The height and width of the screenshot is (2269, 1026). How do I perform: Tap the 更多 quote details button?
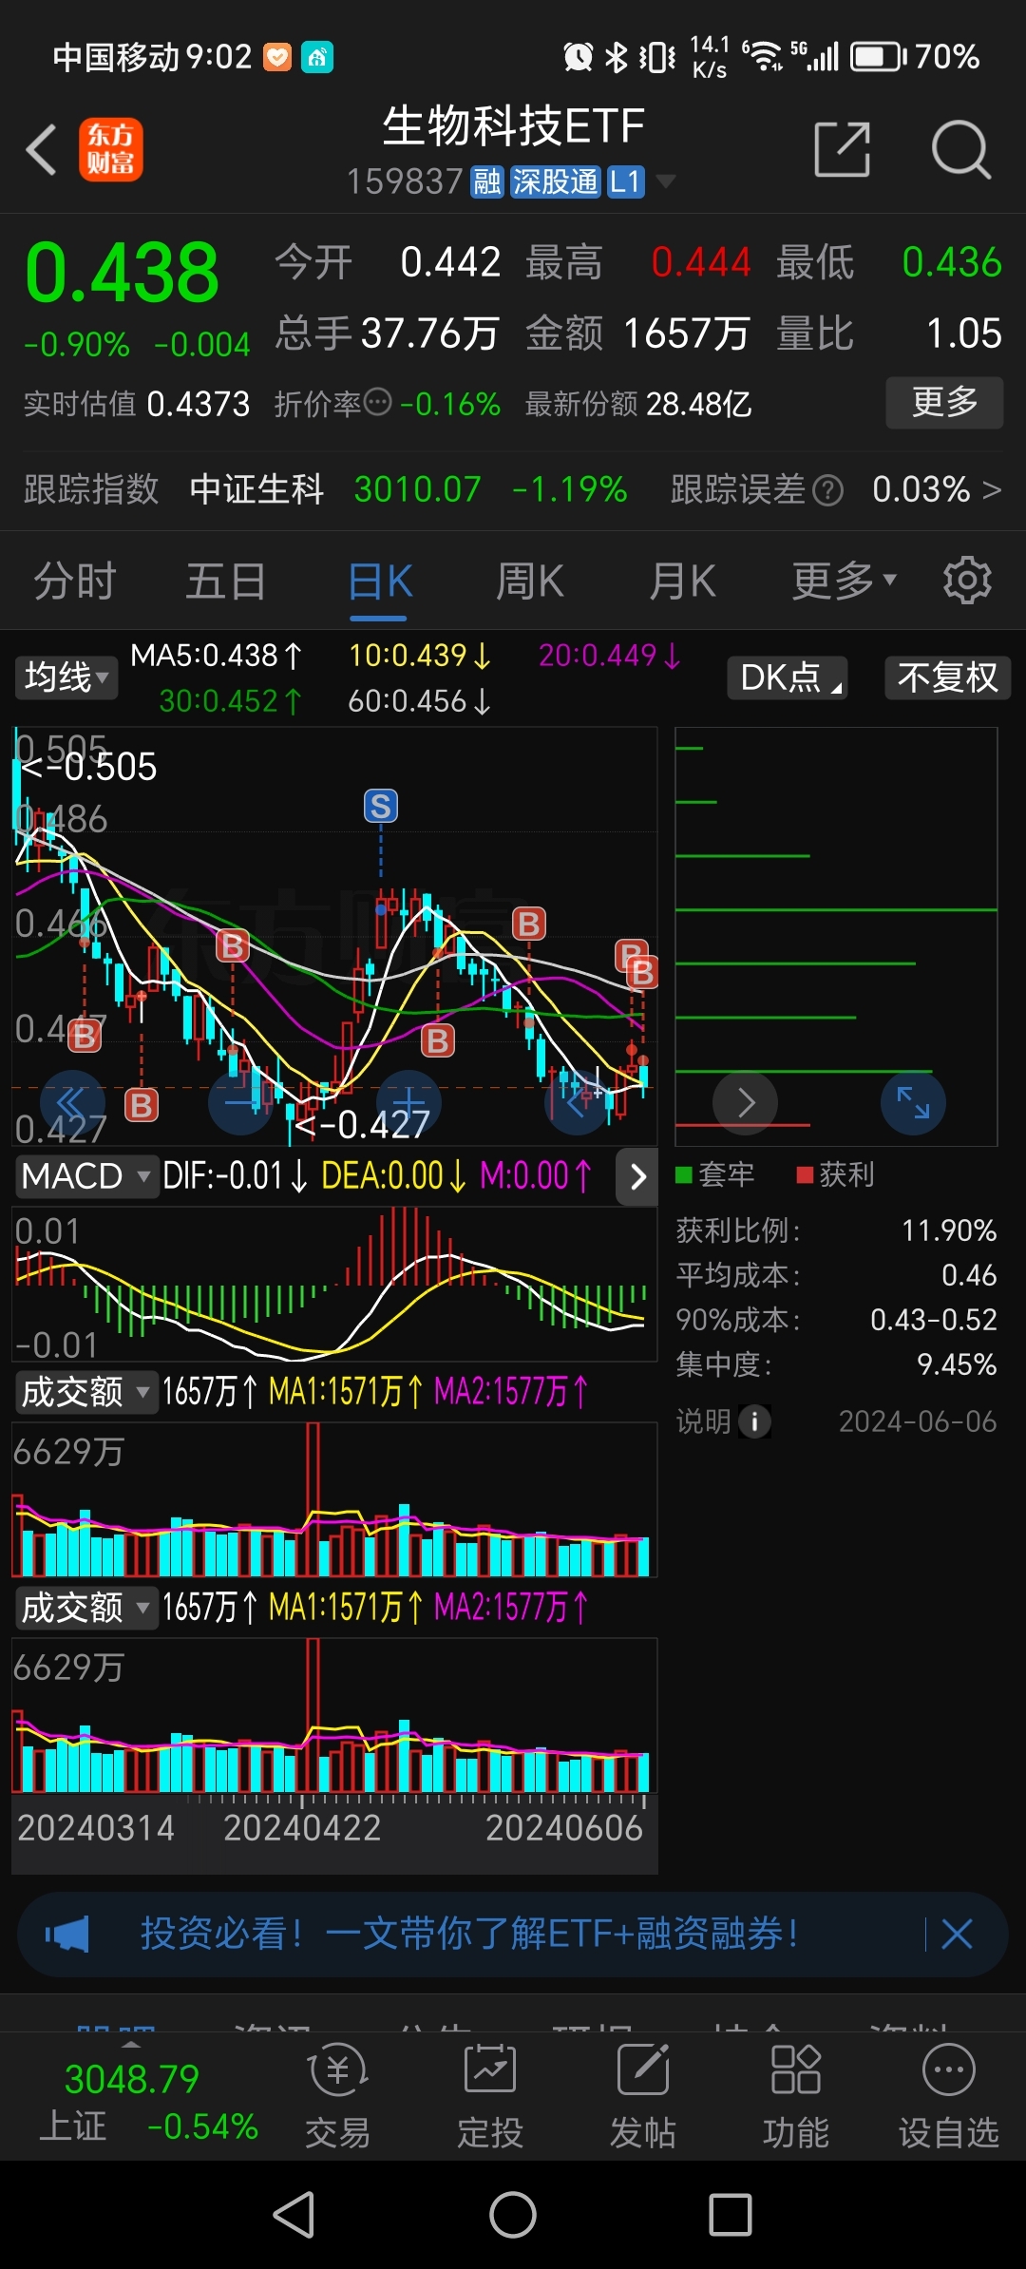point(944,402)
